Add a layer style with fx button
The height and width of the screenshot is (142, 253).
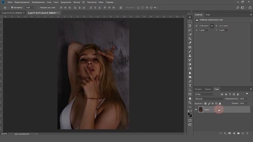[225, 133]
